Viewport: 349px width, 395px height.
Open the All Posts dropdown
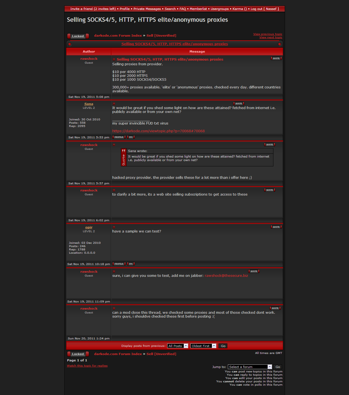177,346
